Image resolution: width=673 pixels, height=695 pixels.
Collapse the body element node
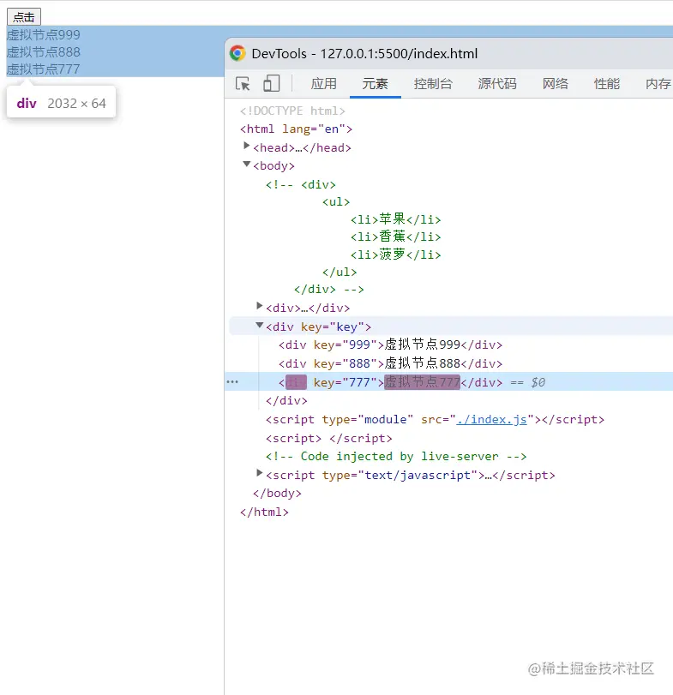(247, 164)
